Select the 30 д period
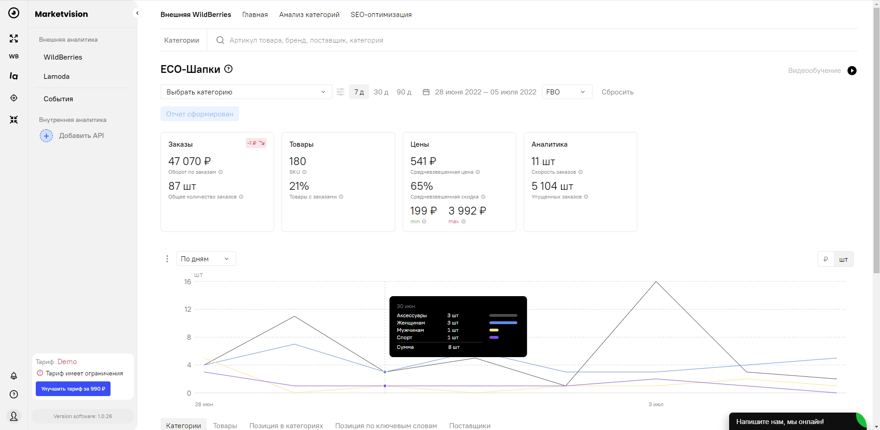 pyautogui.click(x=381, y=92)
